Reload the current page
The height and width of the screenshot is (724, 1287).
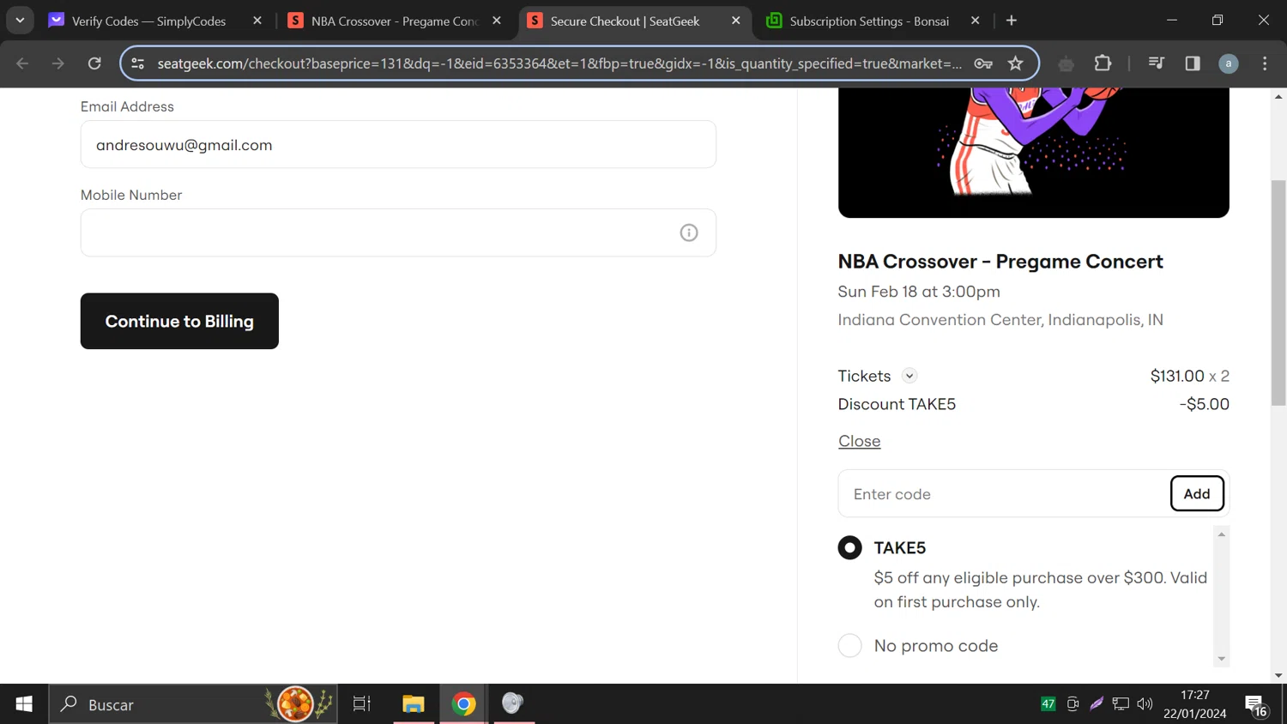coord(94,63)
